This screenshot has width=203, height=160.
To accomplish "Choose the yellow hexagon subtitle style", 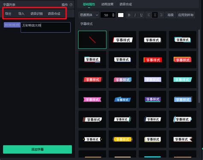I will pos(122,139).
